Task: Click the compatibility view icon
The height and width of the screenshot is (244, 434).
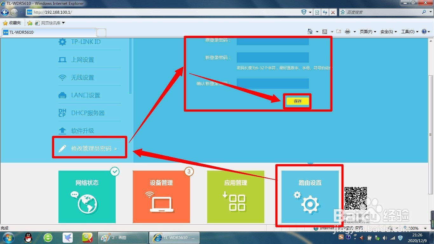Action: click(x=317, y=12)
